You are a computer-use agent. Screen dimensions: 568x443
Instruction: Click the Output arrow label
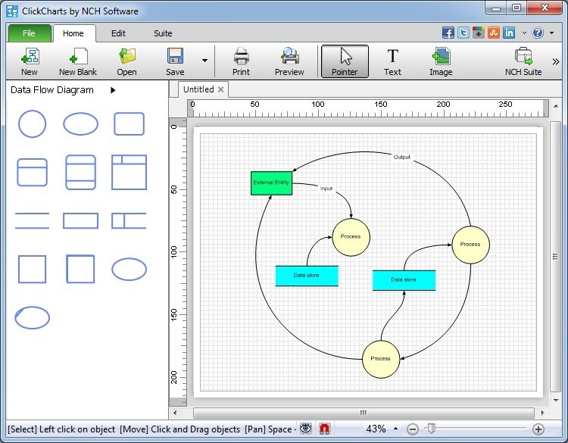click(401, 157)
